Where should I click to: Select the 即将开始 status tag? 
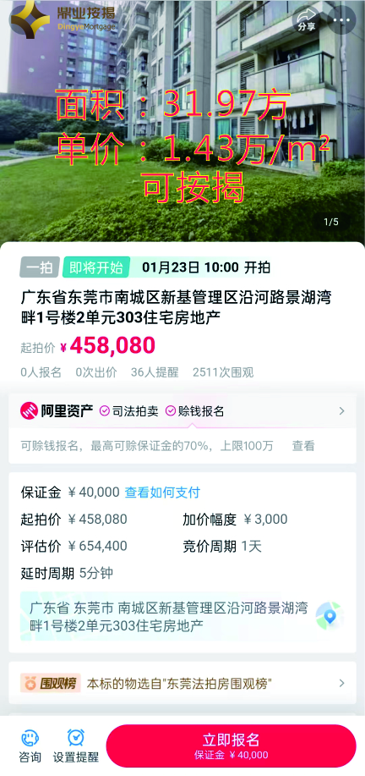pyautogui.click(x=96, y=267)
